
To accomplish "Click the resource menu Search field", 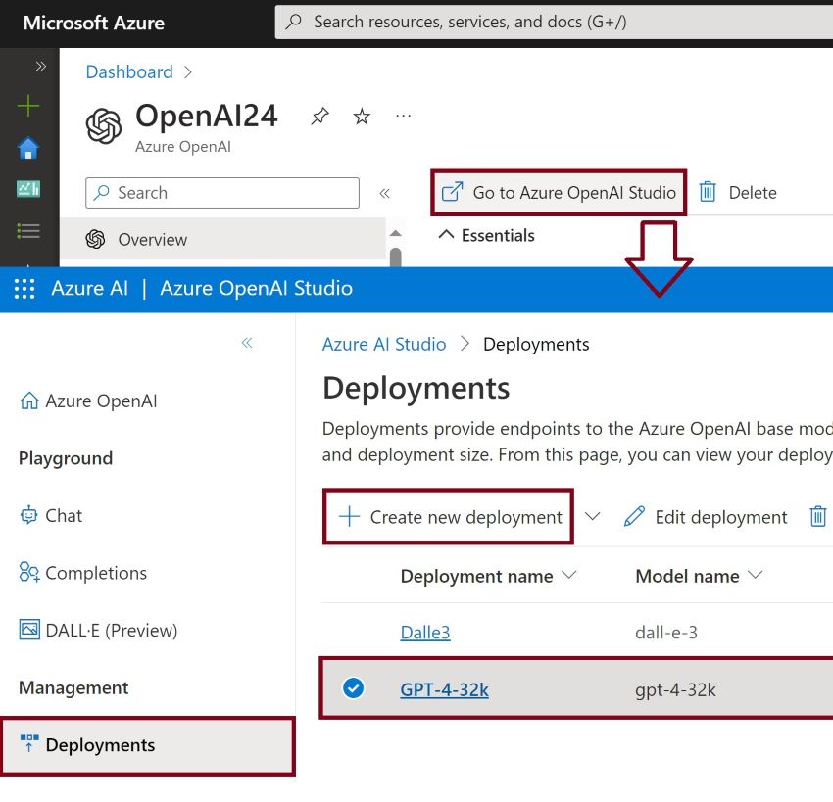I will (x=221, y=192).
